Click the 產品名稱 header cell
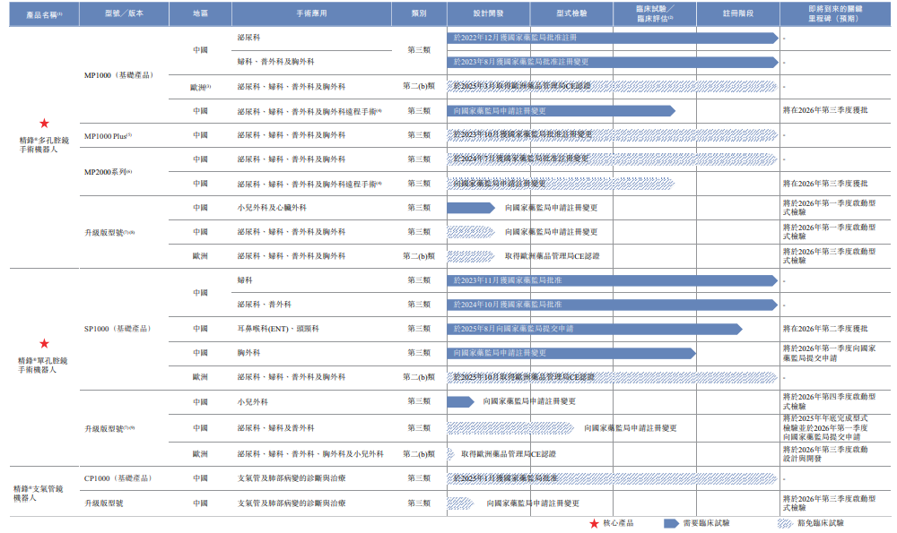This screenshot has height=533, width=897. click(44, 13)
